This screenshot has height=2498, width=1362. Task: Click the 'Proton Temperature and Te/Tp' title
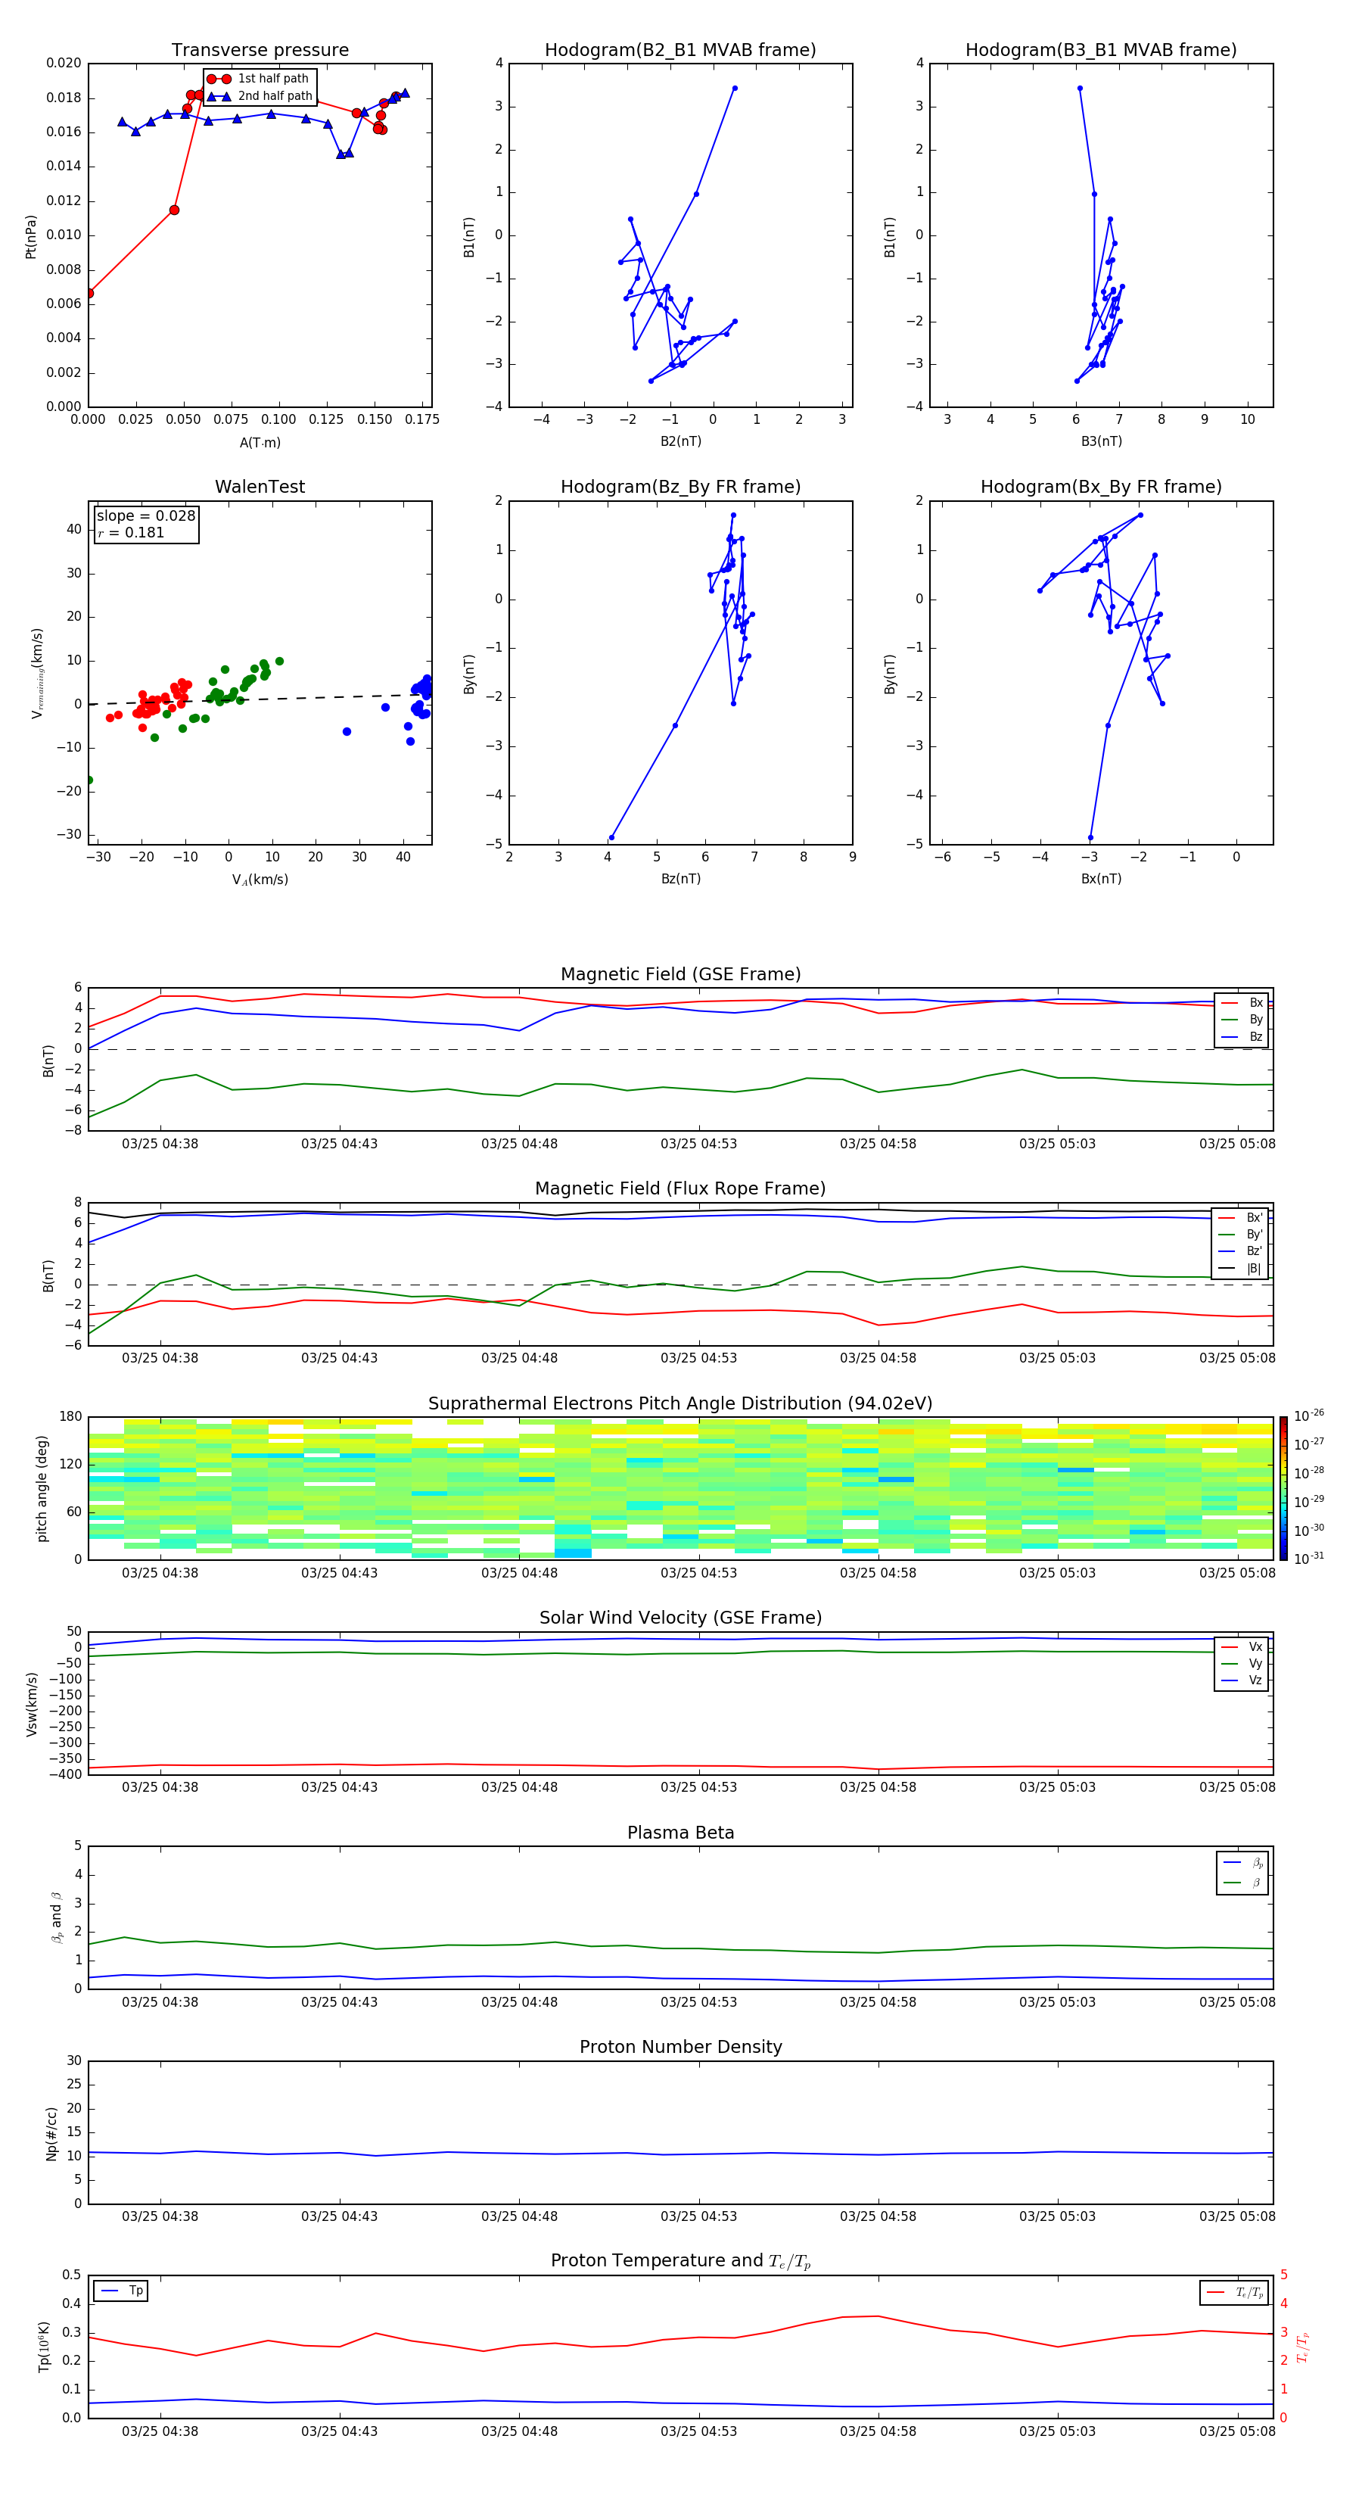tap(680, 2260)
